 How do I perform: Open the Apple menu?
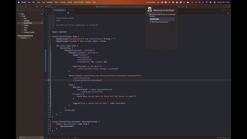(19, 2)
